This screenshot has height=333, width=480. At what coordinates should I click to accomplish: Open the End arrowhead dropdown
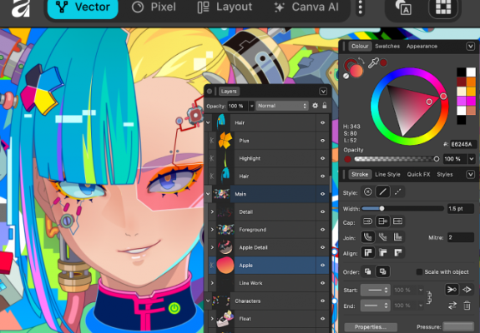point(376,306)
